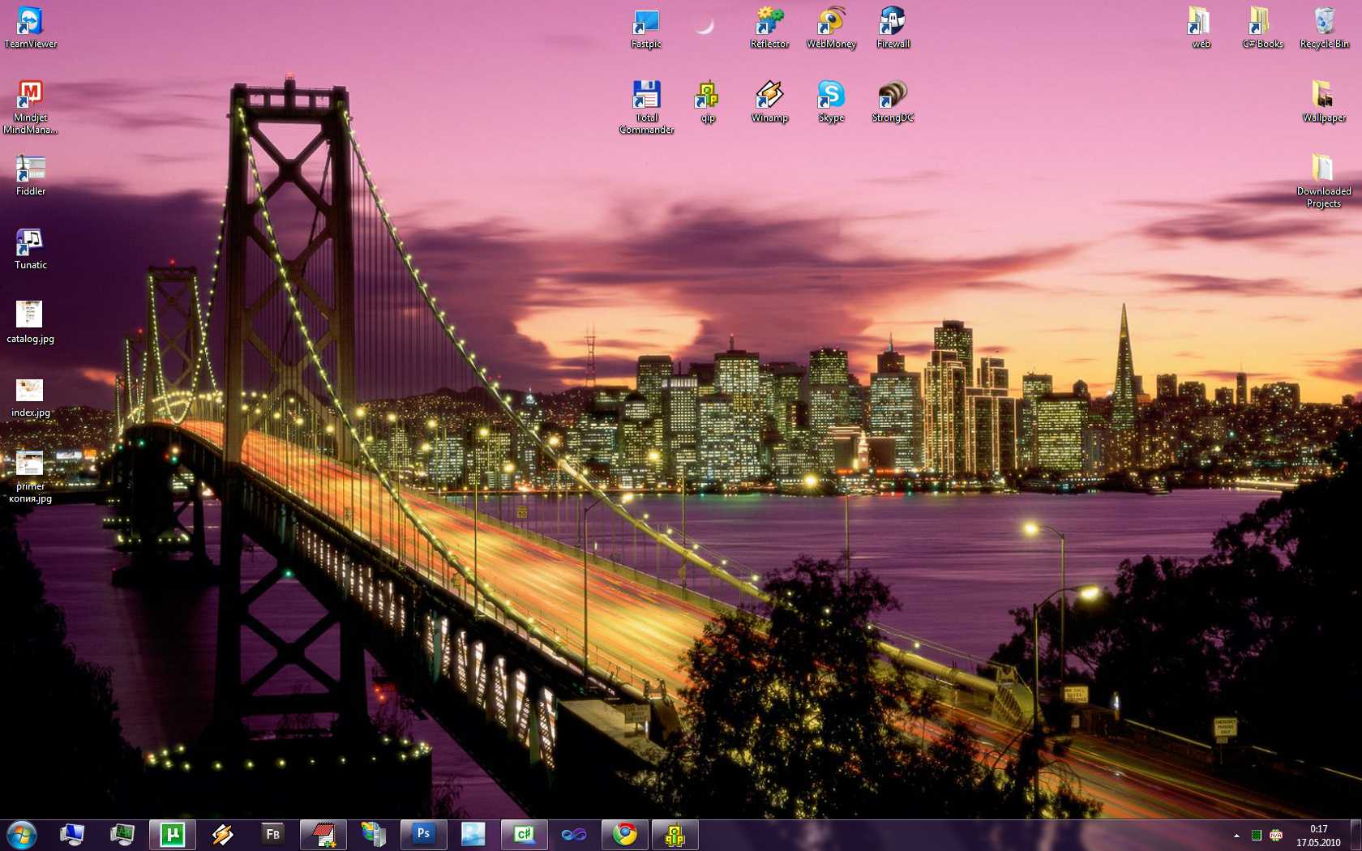Open uTorrent from the taskbar
This screenshot has width=1362, height=851.
point(172,834)
